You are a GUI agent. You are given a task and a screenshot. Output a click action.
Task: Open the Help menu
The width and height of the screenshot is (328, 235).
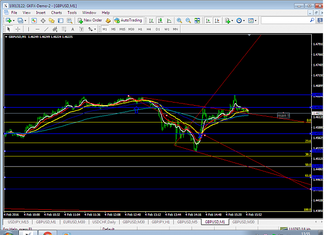105,13
